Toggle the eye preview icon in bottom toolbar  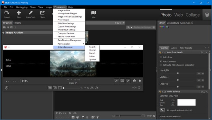click(75, 113)
